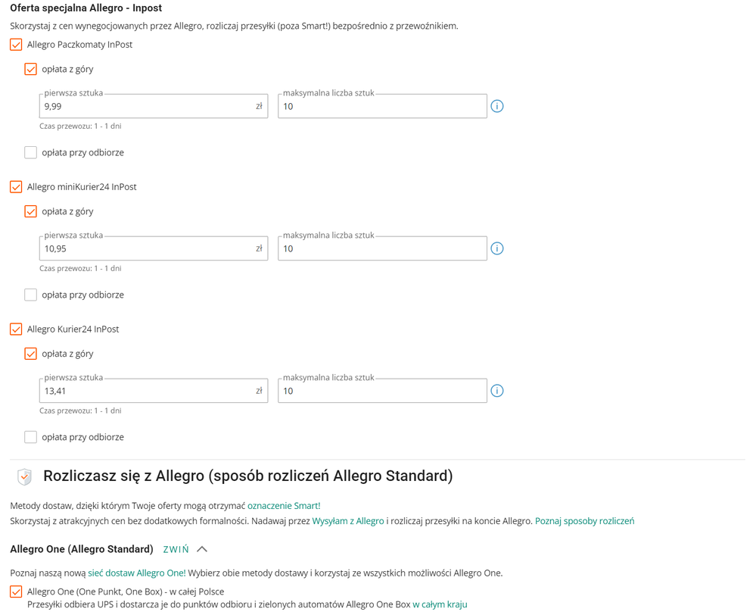Enable 'opłata przy odbiorze' under Kurier24 InPost
The width and height of the screenshot is (756, 615).
[x=30, y=437]
